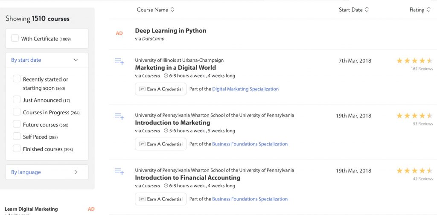Add Introduction to Financial Accounting to list
Image resolution: width=437 pixels, height=215 pixels.
[119, 171]
